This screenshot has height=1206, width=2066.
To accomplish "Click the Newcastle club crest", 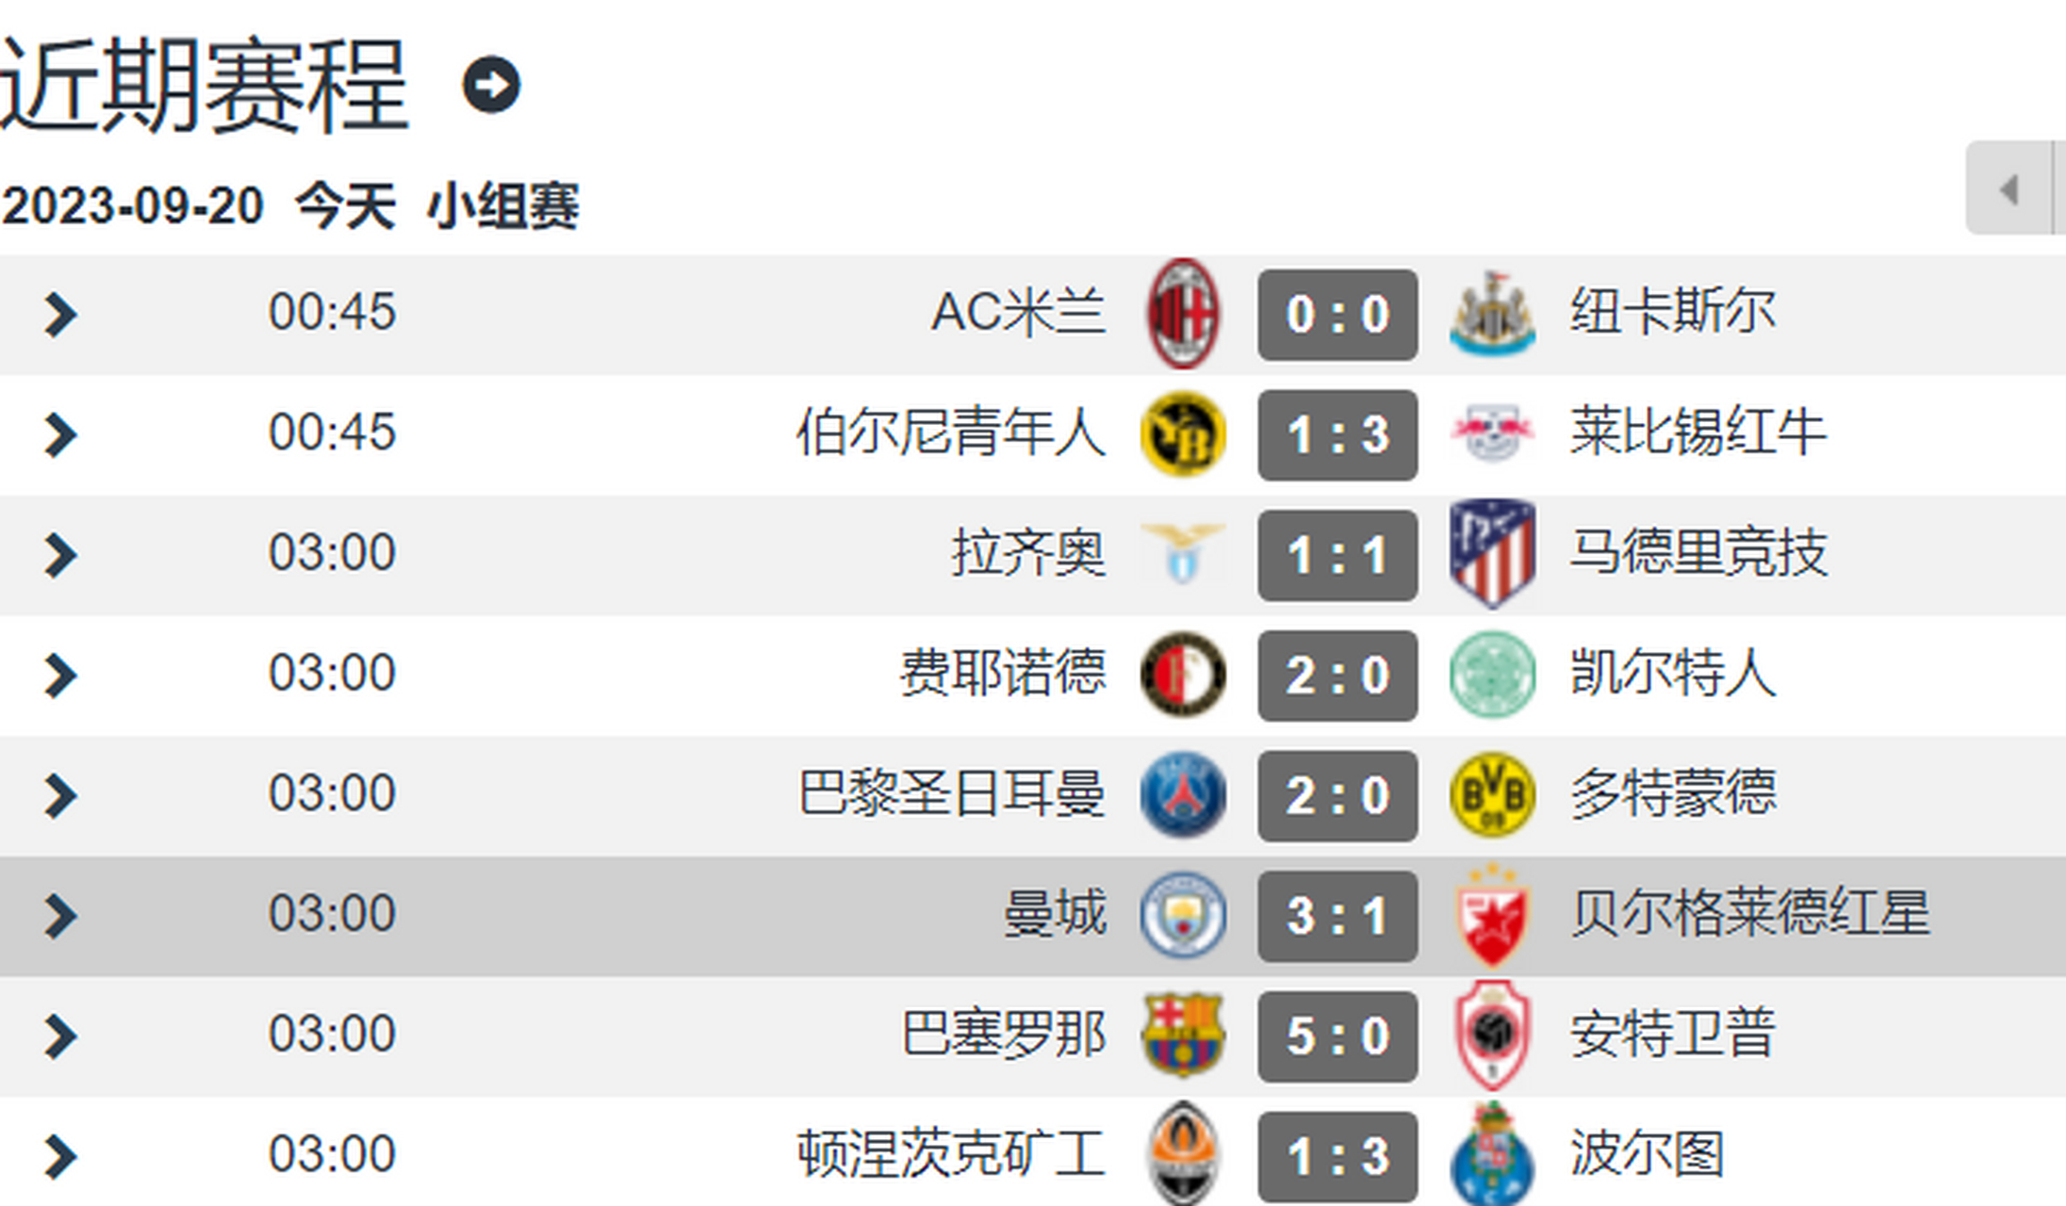I will 1491,314.
